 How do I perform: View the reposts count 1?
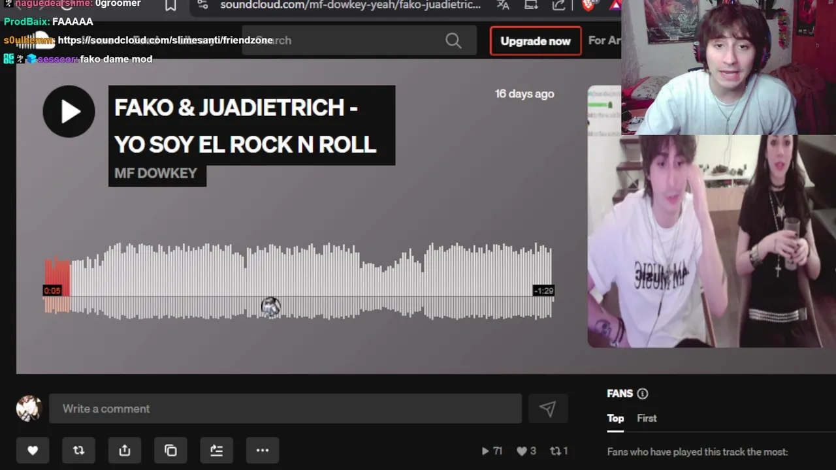(559, 451)
